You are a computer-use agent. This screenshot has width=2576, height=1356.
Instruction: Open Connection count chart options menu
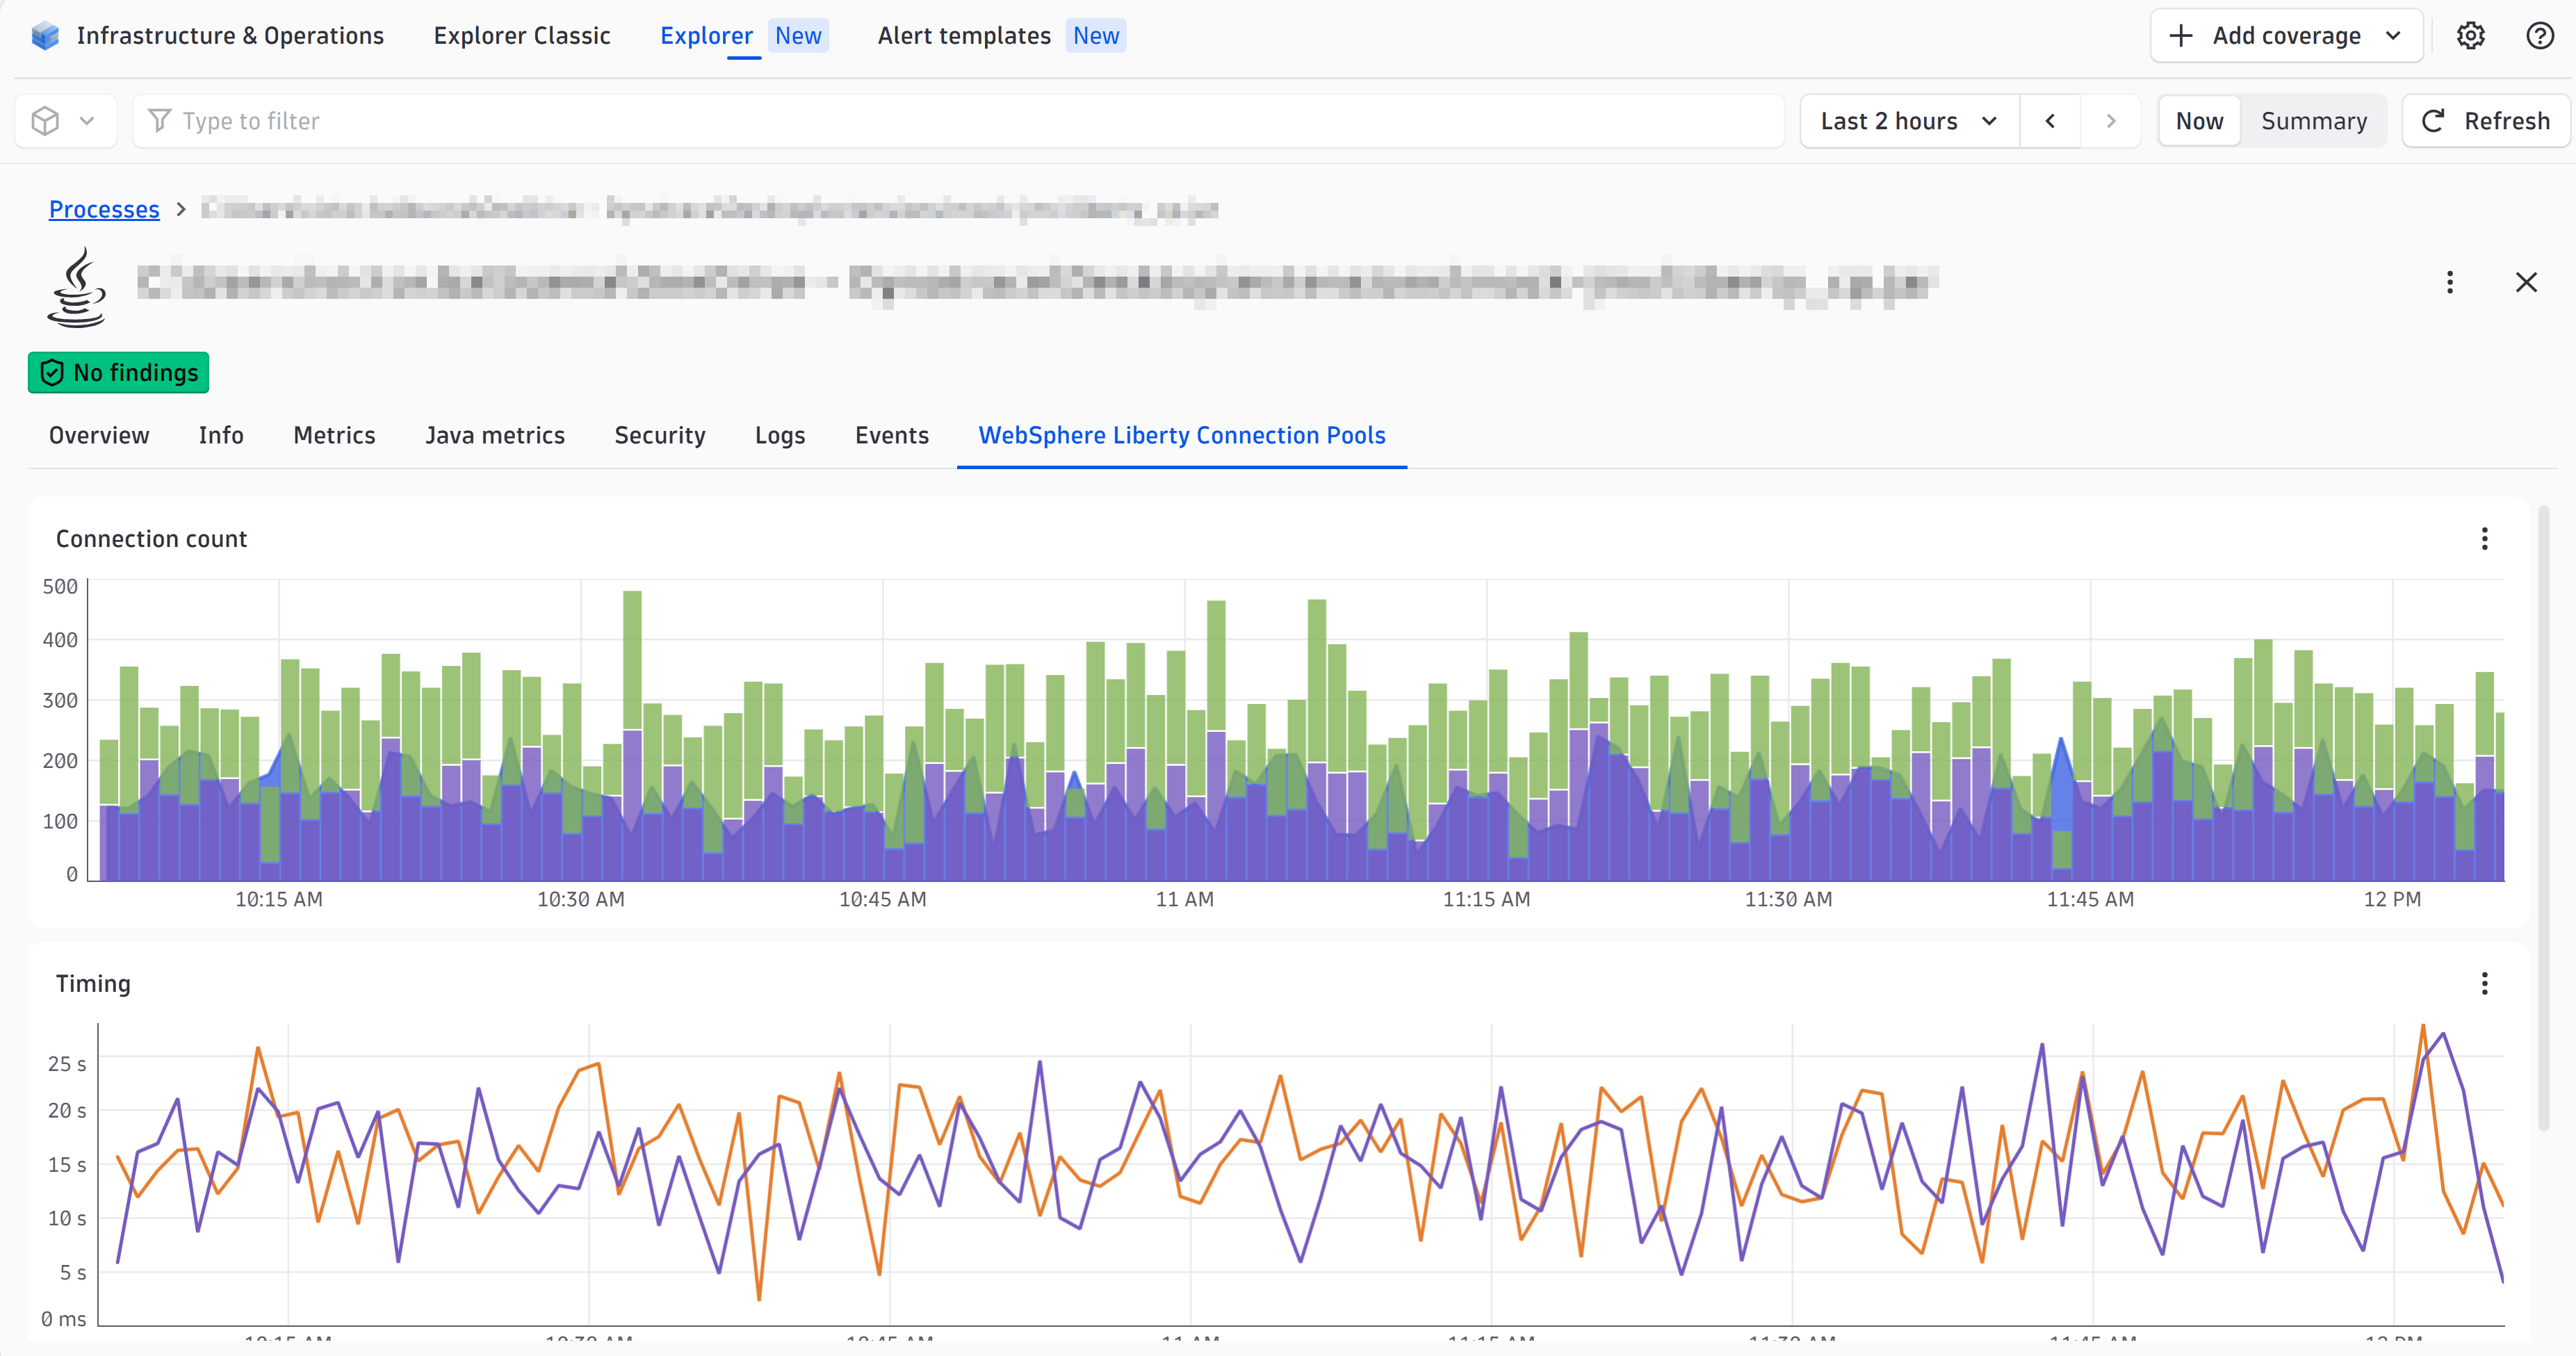[2484, 539]
